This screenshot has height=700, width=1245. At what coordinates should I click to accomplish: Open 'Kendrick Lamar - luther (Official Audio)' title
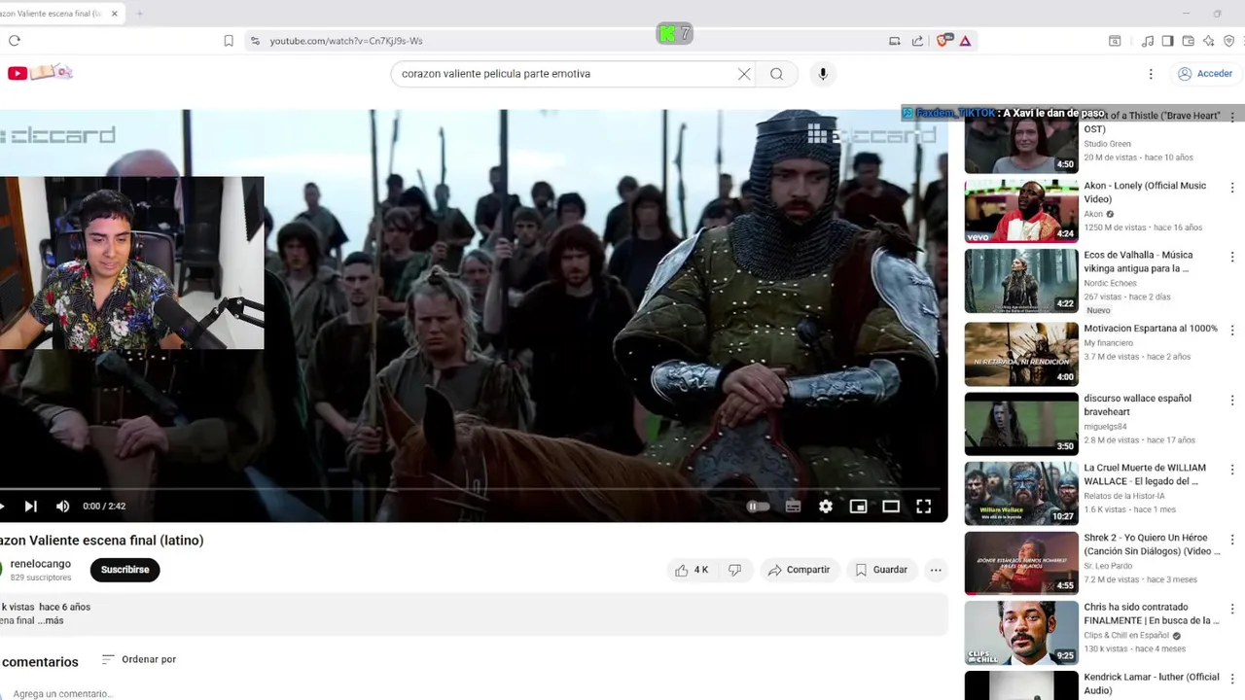1152,683
